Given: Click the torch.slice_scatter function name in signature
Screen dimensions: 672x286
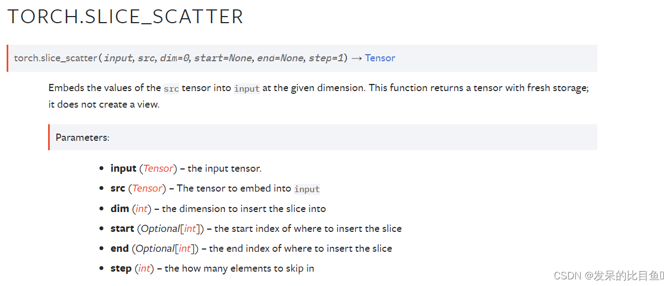Looking at the screenshot, I should [x=55, y=58].
